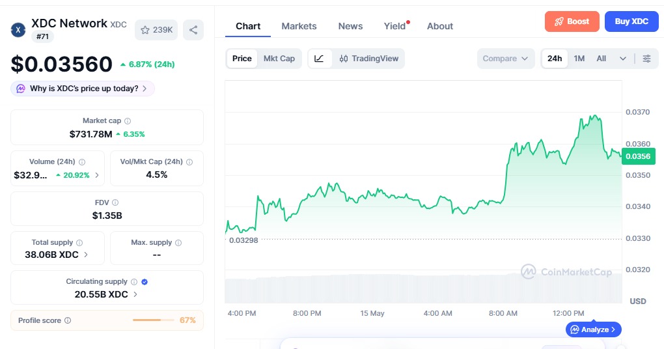Expand more time range options chevron
Screen dimensions: 664x349
pos(622,59)
